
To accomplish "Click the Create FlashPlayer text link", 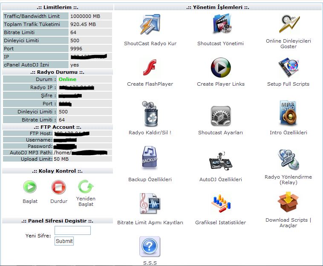I will pyautogui.click(x=150, y=84).
